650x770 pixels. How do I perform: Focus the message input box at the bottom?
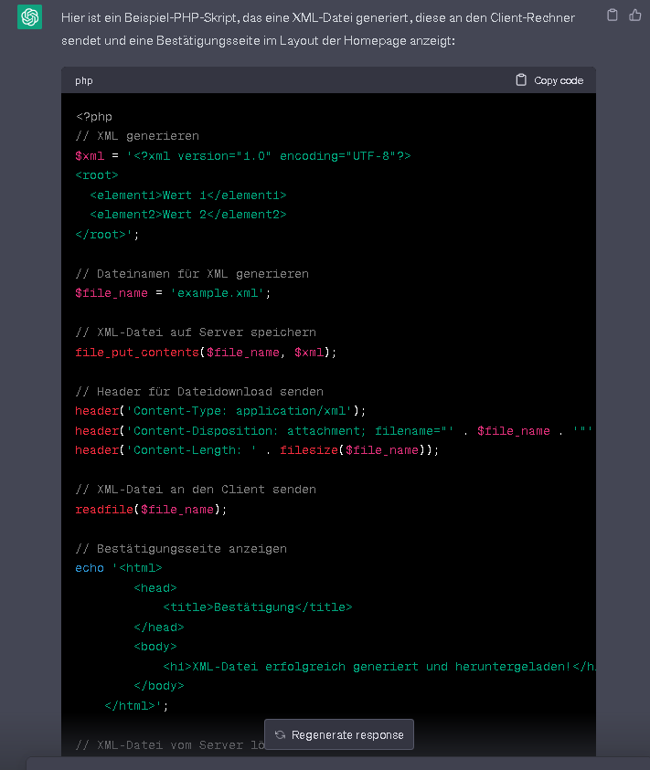click(x=338, y=764)
